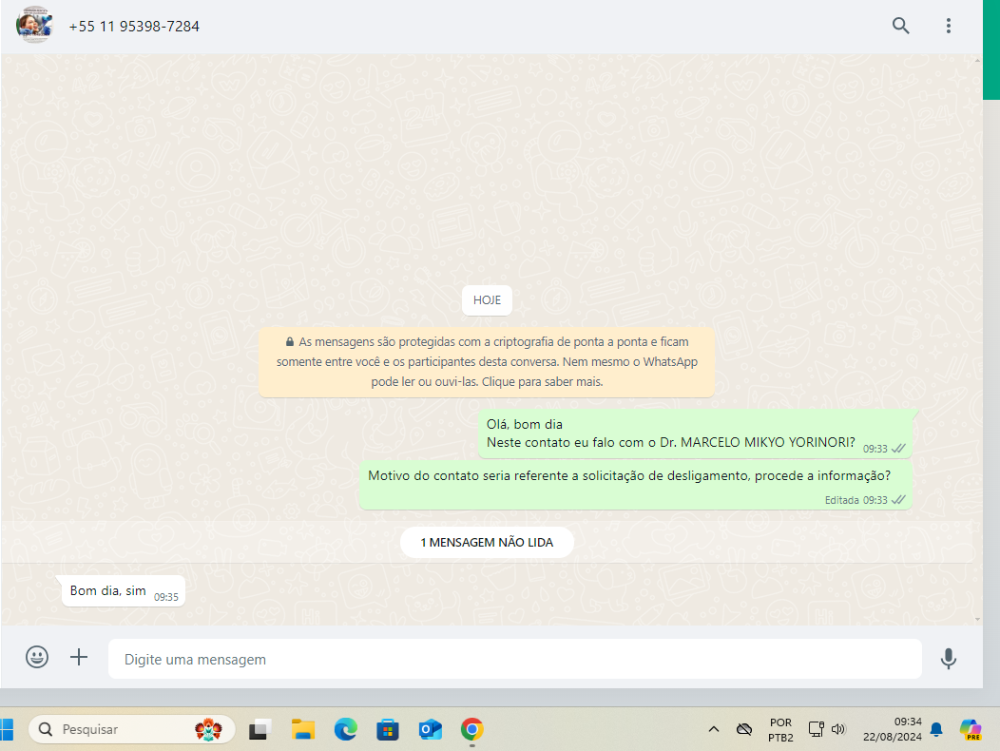1000x751 pixels.
Task: Open the Copilot preview icon
Action: pyautogui.click(x=971, y=729)
